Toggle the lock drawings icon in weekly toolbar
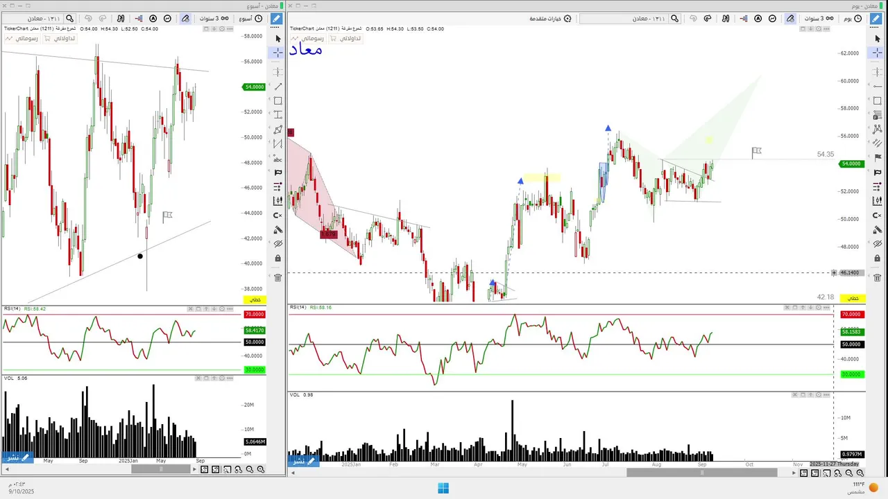This screenshot has width=888, height=499. coord(278,259)
